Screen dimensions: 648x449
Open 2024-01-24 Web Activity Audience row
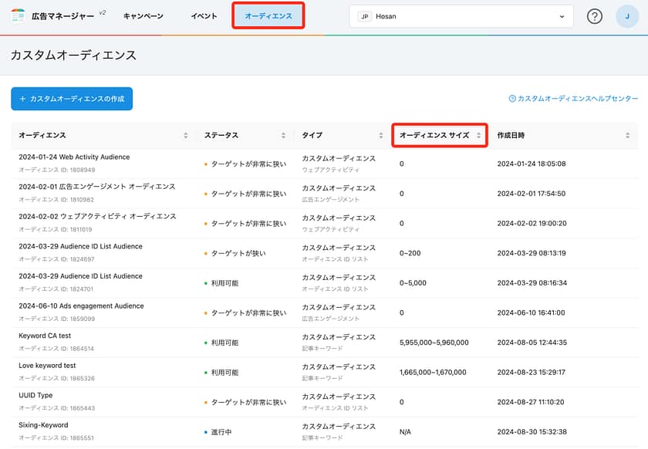pyautogui.click(x=74, y=157)
